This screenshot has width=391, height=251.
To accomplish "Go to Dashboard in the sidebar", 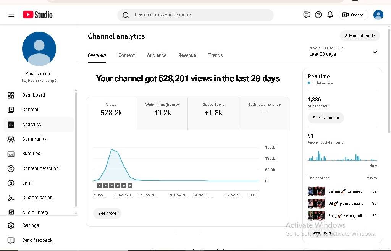I will [x=34, y=95].
